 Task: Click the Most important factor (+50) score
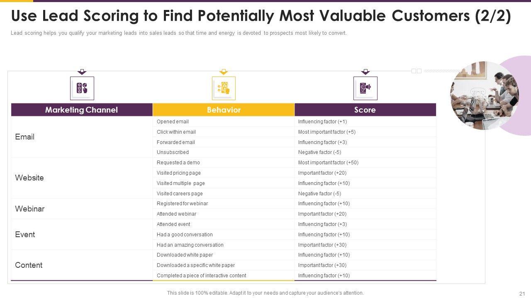pyautogui.click(x=328, y=163)
